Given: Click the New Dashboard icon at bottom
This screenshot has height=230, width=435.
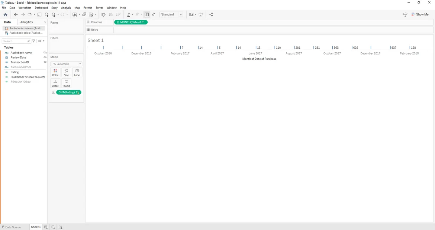Looking at the screenshot, I should pos(53,227).
